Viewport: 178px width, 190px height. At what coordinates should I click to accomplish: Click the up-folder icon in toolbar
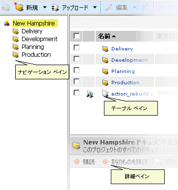(6, 7)
